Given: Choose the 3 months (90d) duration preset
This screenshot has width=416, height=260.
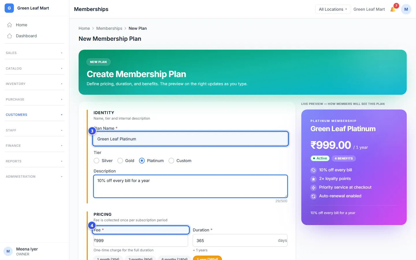Looking at the screenshot, I should pos(140,258).
